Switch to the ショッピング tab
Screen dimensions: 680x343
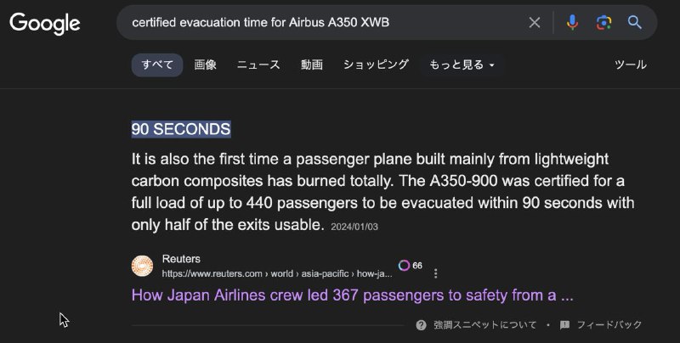(376, 65)
